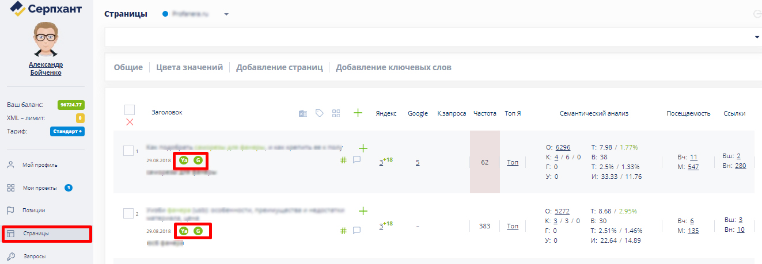The image size is (762, 264).
Task: Click the green plus icon in table header
Action: pos(358,113)
